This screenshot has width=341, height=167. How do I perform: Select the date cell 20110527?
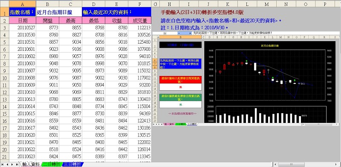point(23,28)
